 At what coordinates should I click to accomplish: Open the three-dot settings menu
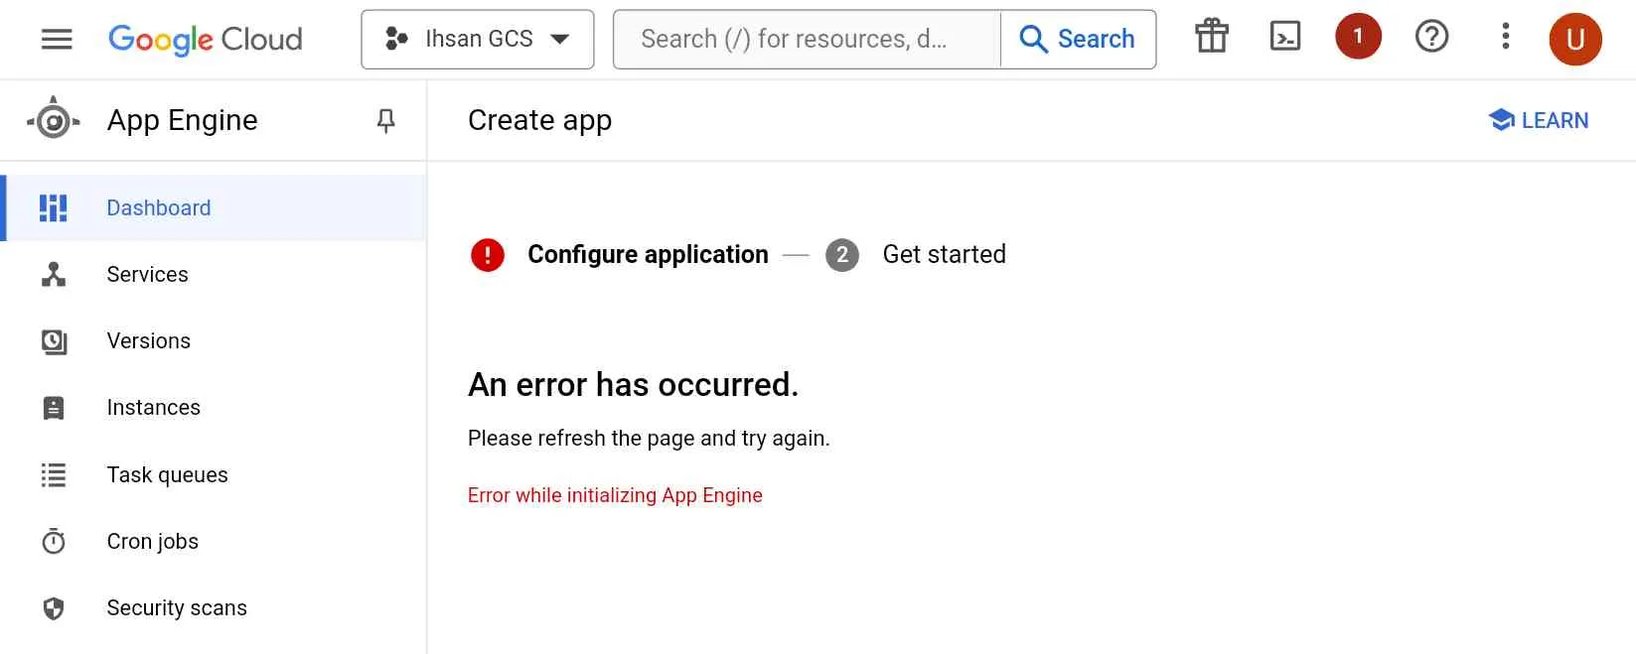[x=1506, y=37]
